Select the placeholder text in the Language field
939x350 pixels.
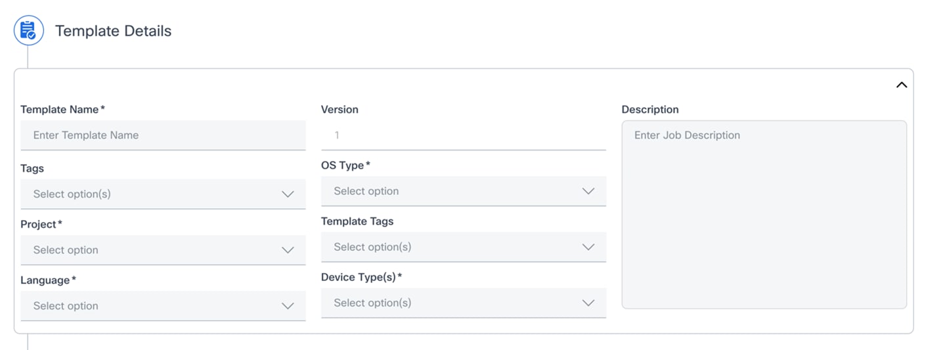click(x=66, y=306)
